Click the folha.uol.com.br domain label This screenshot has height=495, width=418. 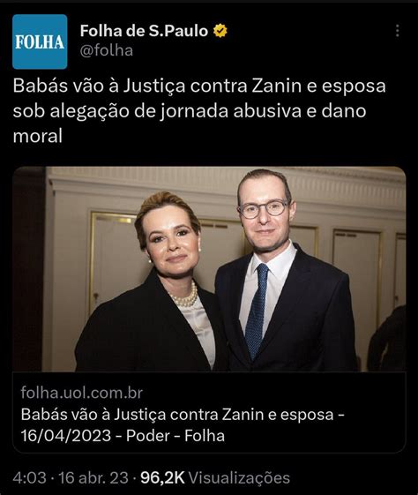82,393
